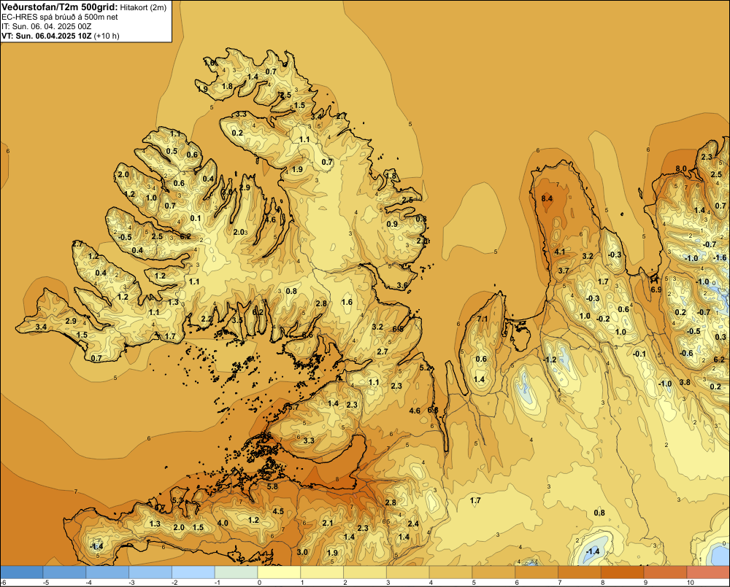Click the -1.2 temperature value on the map
Viewport: 730px width, 587px height.
[x=550, y=359]
